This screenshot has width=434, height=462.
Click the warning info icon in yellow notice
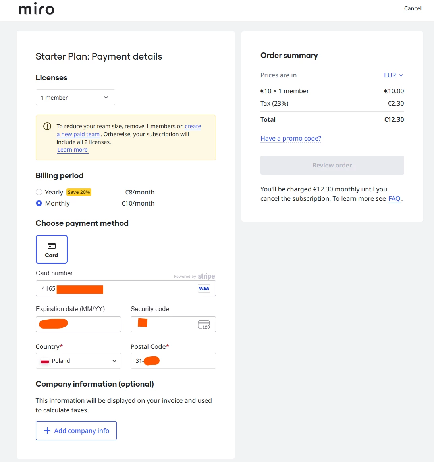click(x=47, y=126)
